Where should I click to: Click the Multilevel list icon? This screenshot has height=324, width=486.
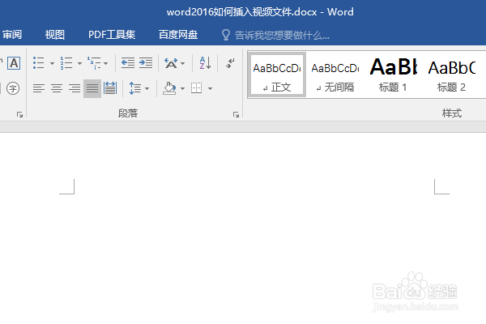coord(94,63)
